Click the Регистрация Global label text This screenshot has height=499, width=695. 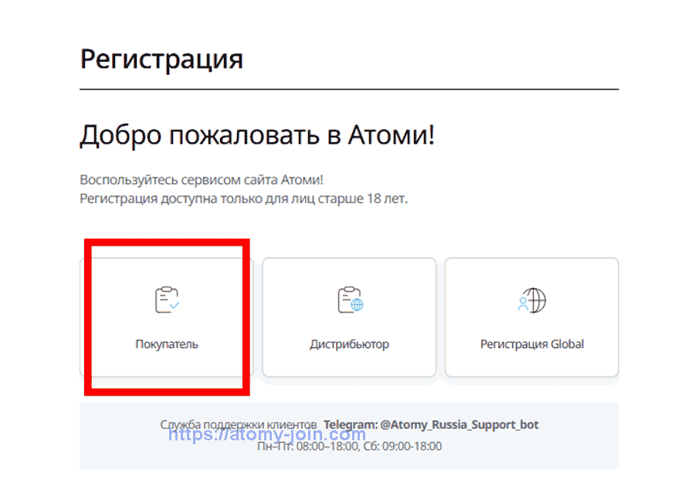531,345
